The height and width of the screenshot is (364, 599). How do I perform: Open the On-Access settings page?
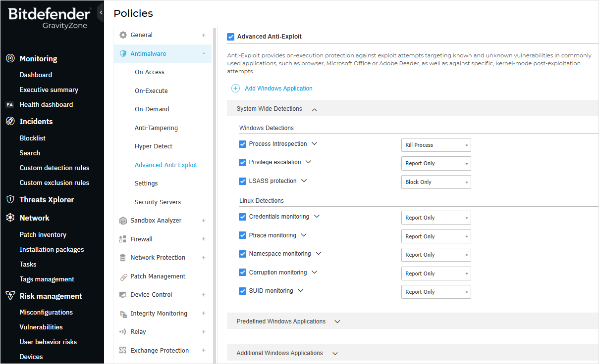150,72
